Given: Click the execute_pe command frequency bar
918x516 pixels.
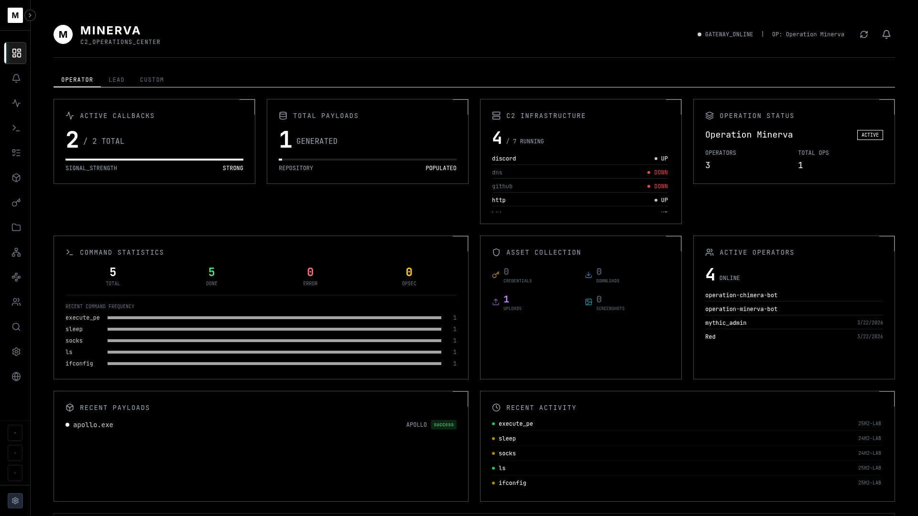Looking at the screenshot, I should 274,318.
